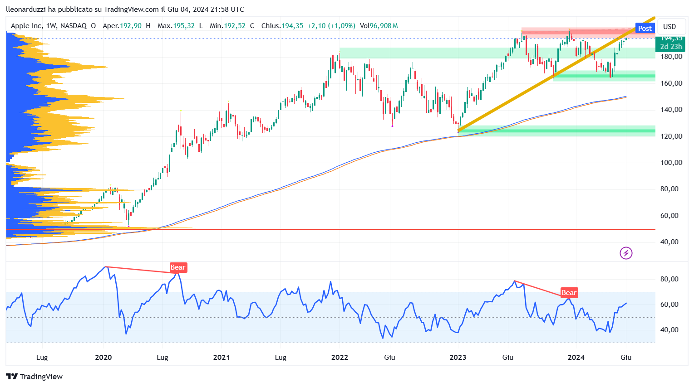The image size is (694, 387).
Task: Click the open value Aper.192,90
Action: 116,26
